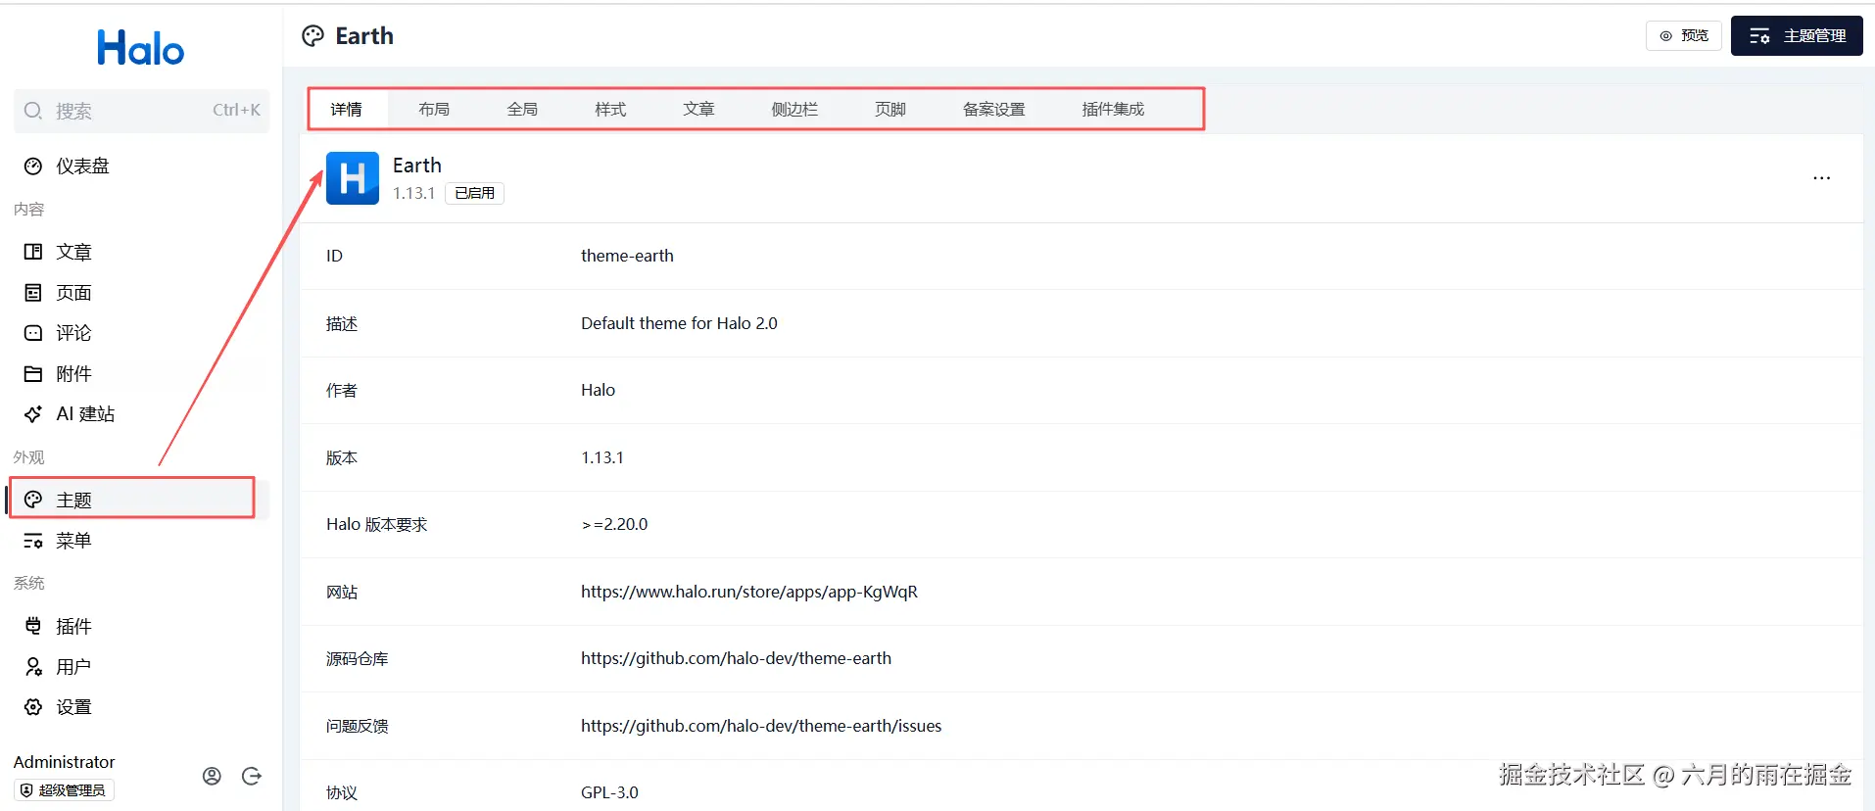
Task: Switch to the 侧边栏 tab
Action: pos(794,109)
